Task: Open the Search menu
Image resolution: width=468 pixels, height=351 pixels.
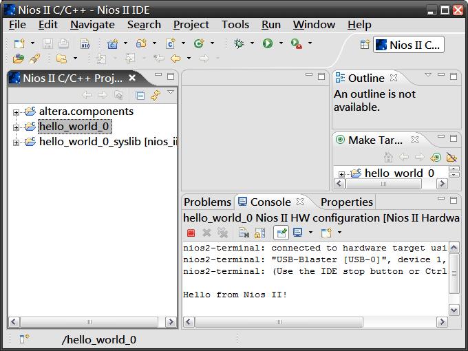Action: (x=144, y=25)
